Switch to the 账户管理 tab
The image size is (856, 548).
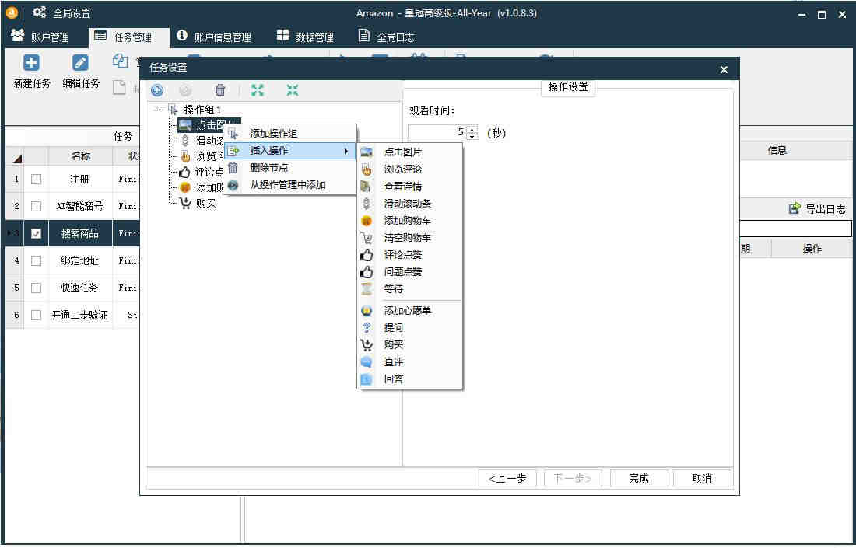40,37
